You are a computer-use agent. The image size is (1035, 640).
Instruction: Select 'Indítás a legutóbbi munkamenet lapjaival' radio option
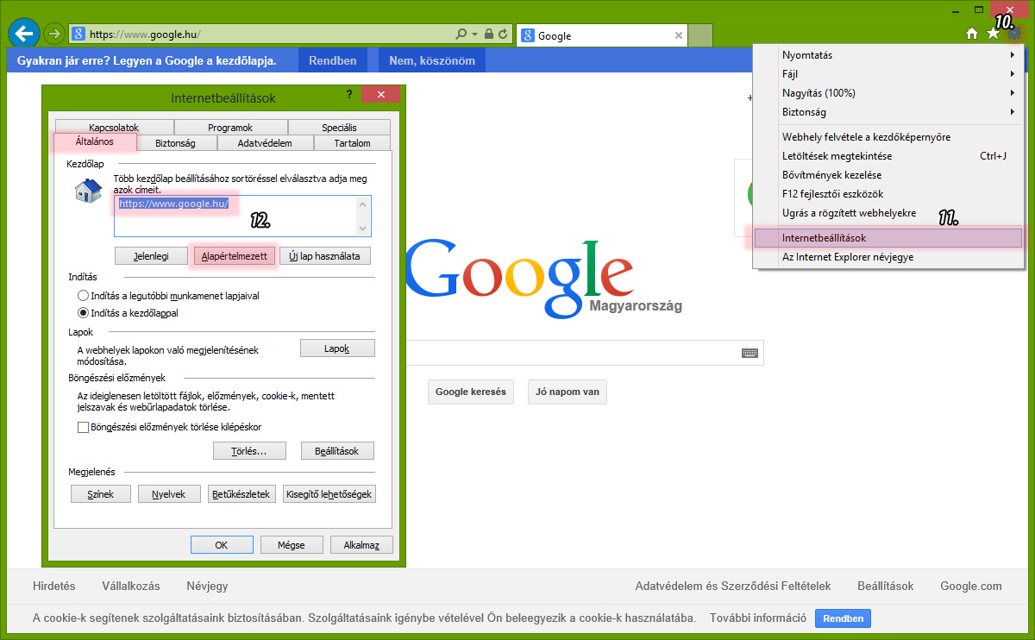pos(84,296)
